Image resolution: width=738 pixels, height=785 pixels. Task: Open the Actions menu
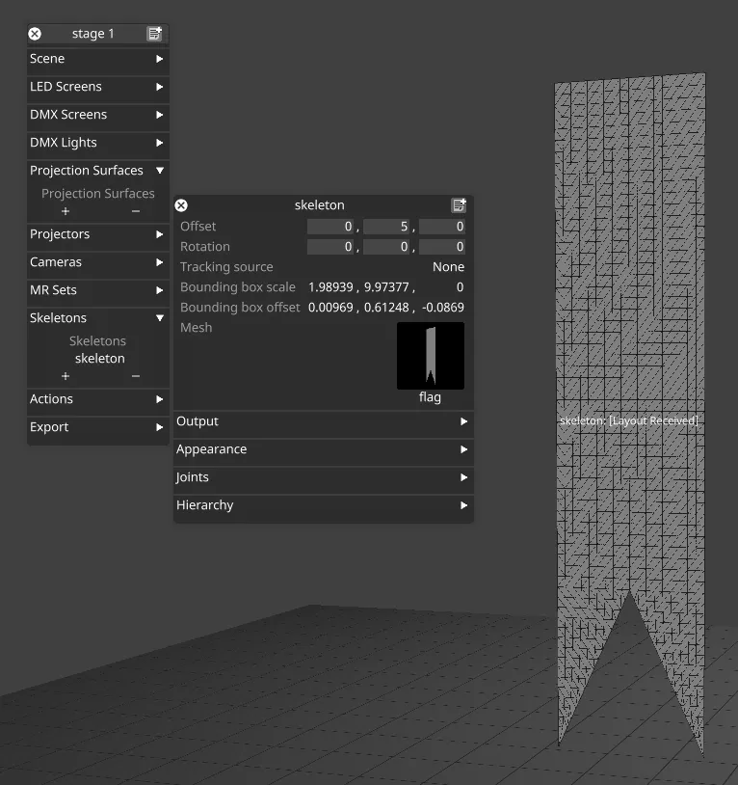[x=97, y=399]
